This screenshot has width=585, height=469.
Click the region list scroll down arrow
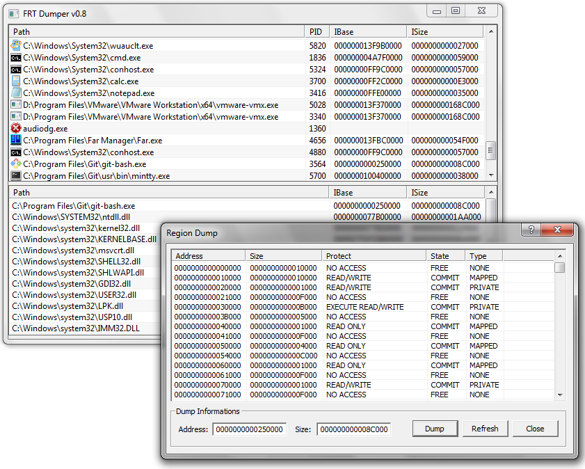pos(560,395)
